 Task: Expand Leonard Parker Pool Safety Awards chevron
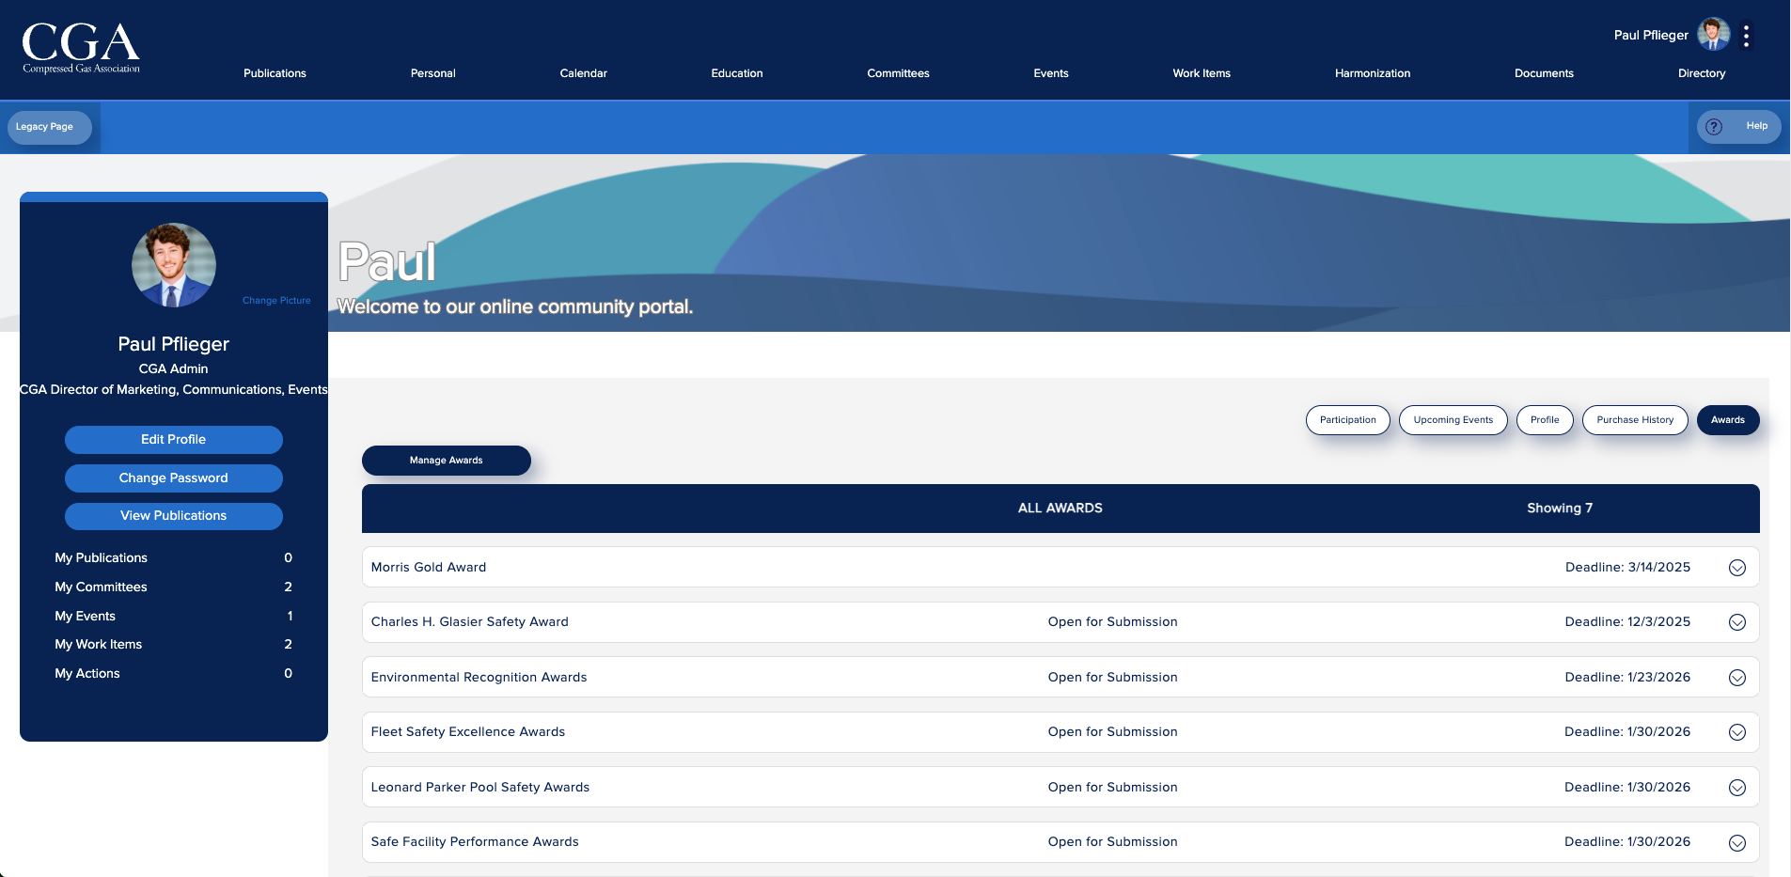coord(1736,788)
